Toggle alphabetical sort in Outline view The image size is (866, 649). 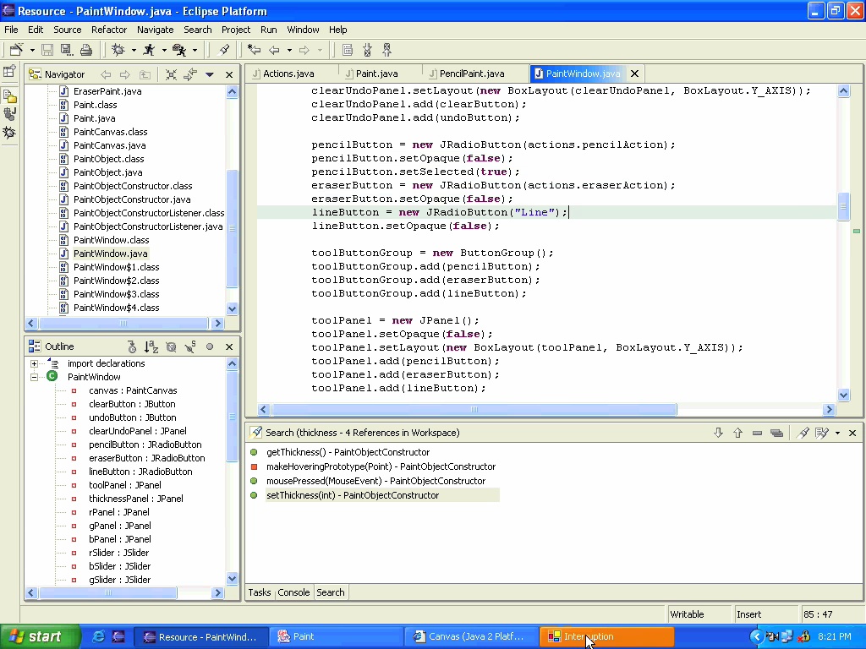151,346
